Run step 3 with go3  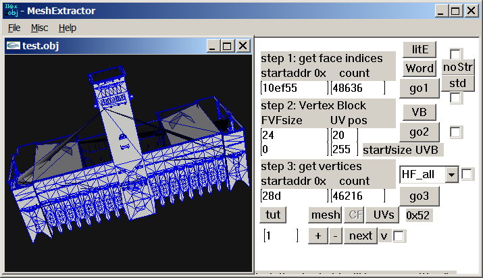tap(420, 196)
